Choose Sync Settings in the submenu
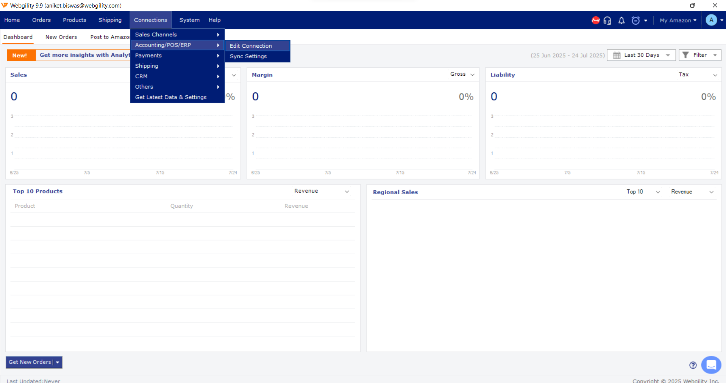726x383 pixels. (x=248, y=56)
